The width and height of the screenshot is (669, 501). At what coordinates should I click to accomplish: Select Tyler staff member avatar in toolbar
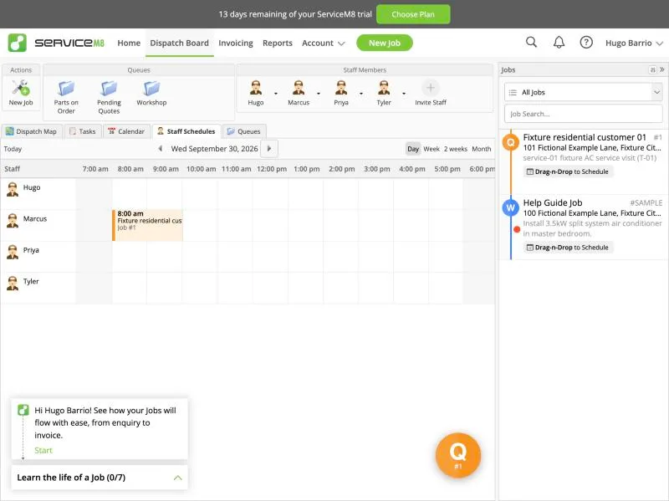tap(384, 88)
